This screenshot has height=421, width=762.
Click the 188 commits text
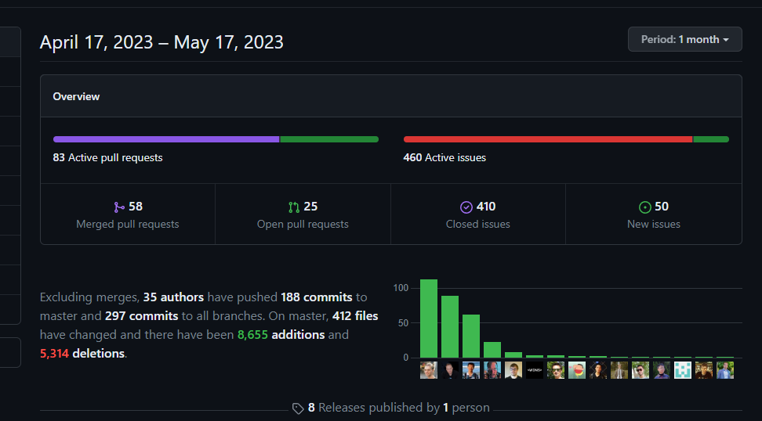pos(317,297)
